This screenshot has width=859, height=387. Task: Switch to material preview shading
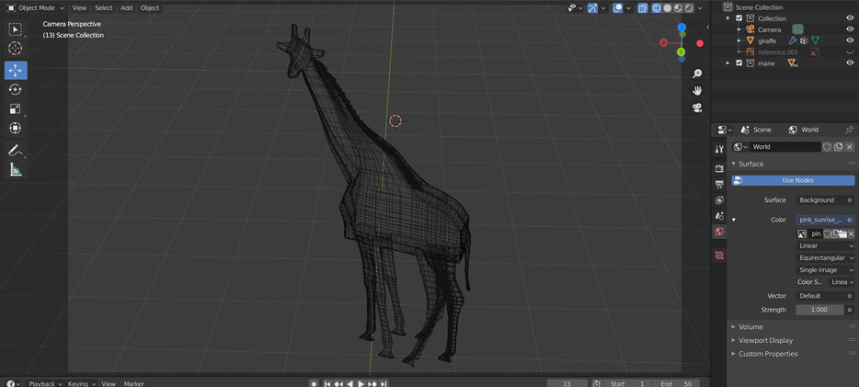[x=678, y=8]
